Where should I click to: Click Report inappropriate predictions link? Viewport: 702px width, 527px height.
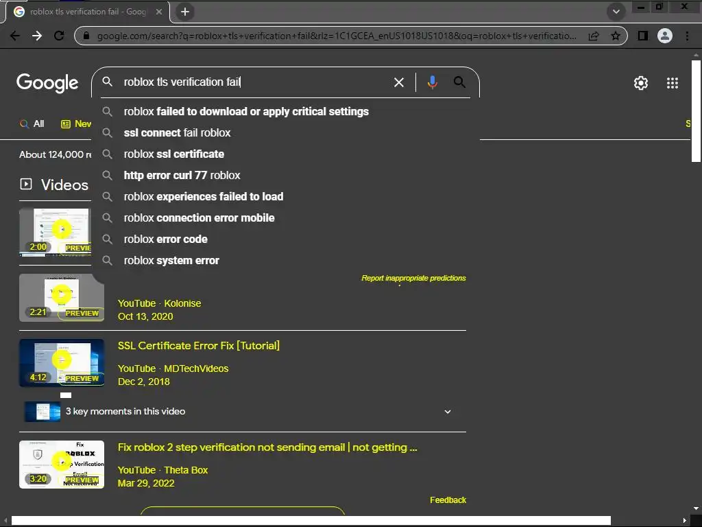click(x=413, y=279)
